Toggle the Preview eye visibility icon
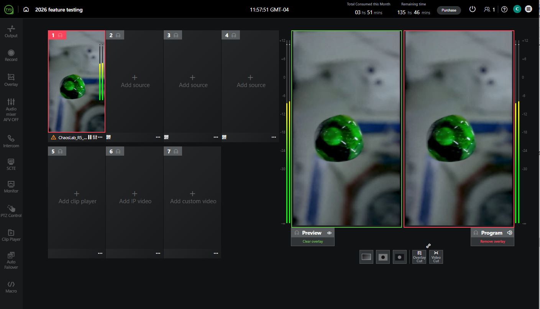Image resolution: width=540 pixels, height=309 pixels. tap(329, 233)
